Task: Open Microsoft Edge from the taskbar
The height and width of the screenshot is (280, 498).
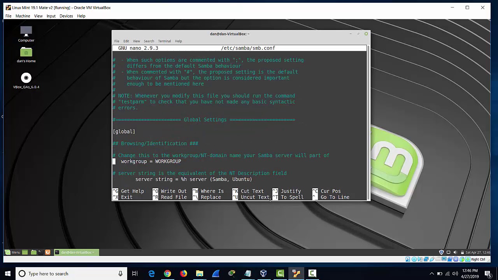Action: click(151, 273)
